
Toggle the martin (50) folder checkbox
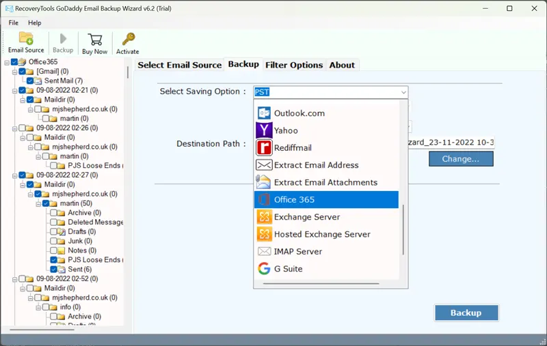click(45, 203)
